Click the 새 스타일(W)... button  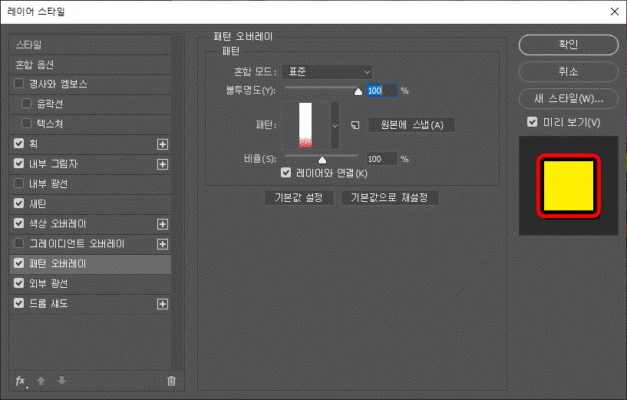pyautogui.click(x=568, y=98)
